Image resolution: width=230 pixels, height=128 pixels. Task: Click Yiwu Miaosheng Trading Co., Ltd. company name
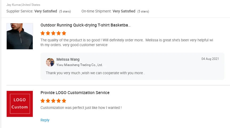(x=79, y=65)
